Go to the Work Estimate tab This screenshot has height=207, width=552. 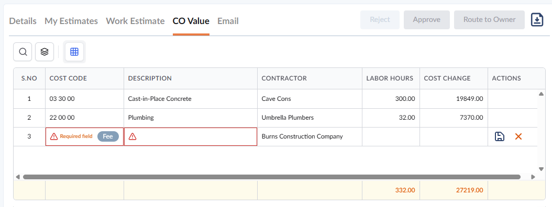pyautogui.click(x=135, y=21)
